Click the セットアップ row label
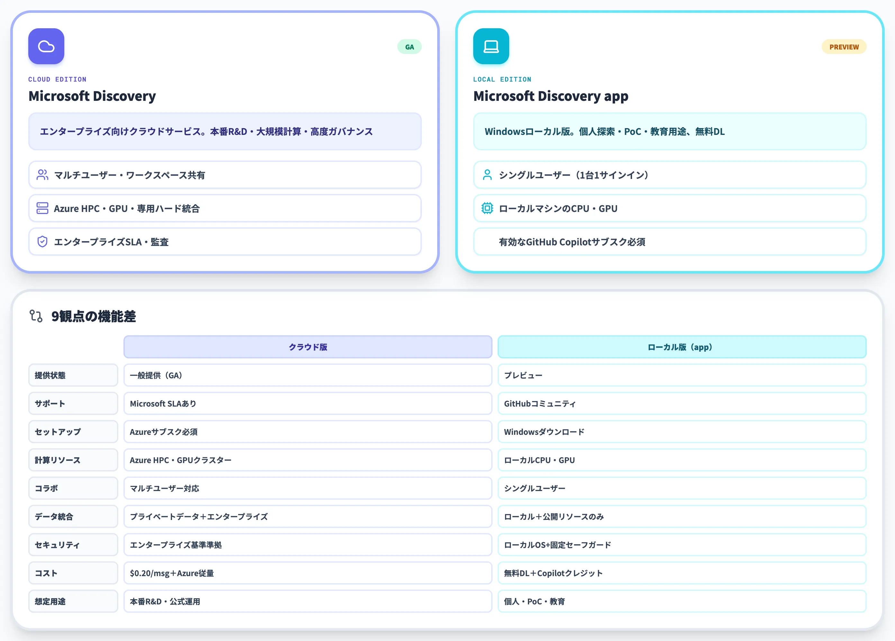 point(73,432)
